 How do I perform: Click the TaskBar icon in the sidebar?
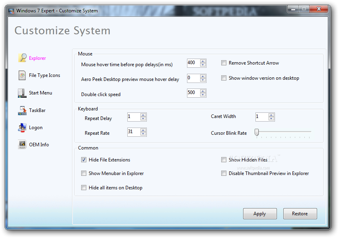(x=22, y=110)
